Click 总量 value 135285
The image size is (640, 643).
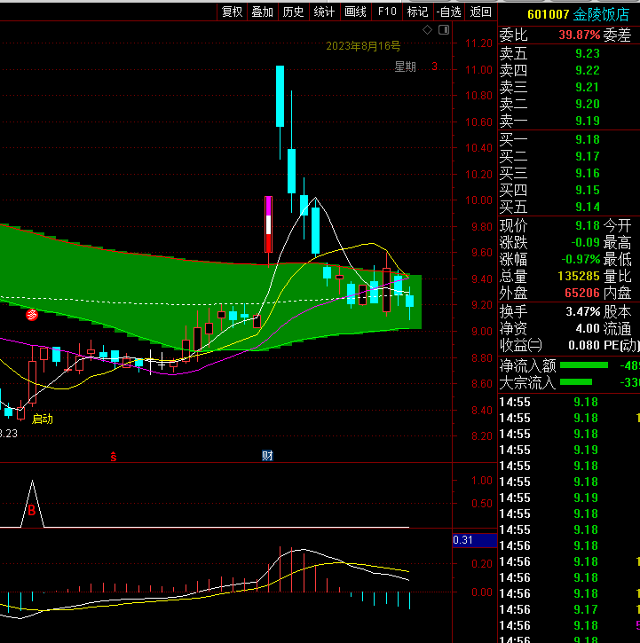[x=579, y=276]
